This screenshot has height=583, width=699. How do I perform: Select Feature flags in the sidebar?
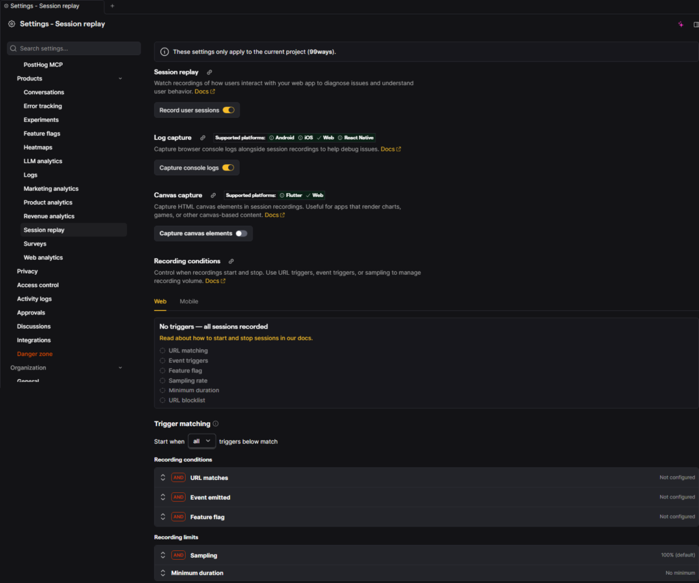click(44, 133)
